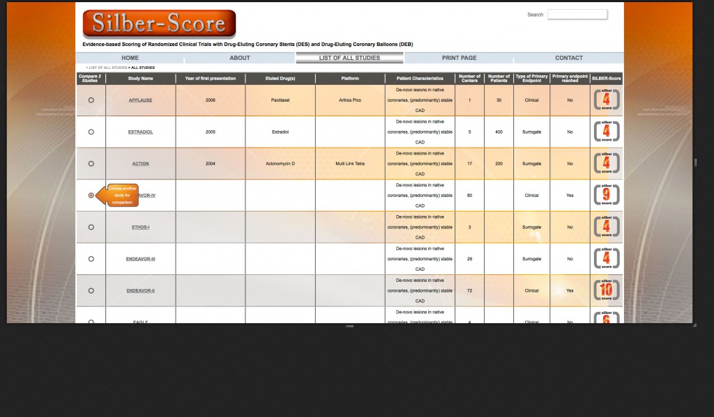Click the 80 centers cell for ENDEAVOR-IV
Image resolution: width=714 pixels, height=417 pixels.
pos(469,195)
